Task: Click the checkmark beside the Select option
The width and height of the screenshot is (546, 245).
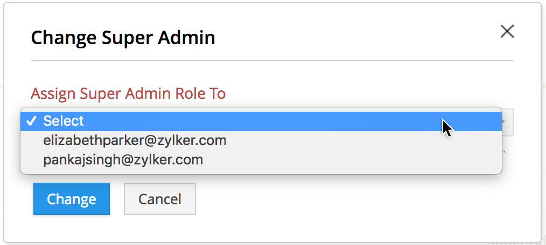Action: click(x=32, y=121)
